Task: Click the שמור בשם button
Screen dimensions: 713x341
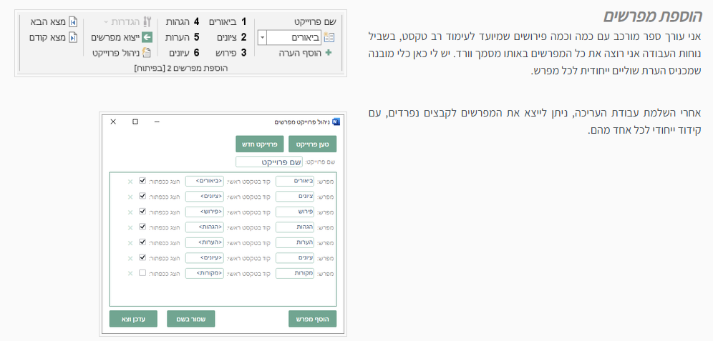Action: (x=191, y=320)
